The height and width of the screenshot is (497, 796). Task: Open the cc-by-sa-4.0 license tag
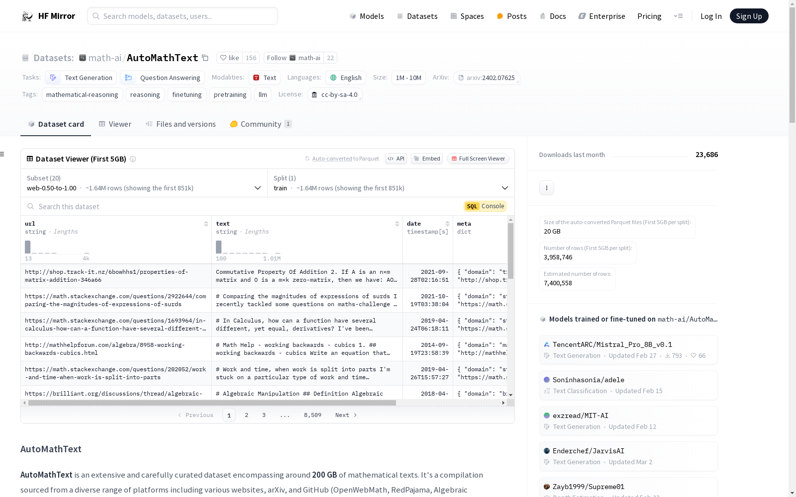[x=334, y=94]
